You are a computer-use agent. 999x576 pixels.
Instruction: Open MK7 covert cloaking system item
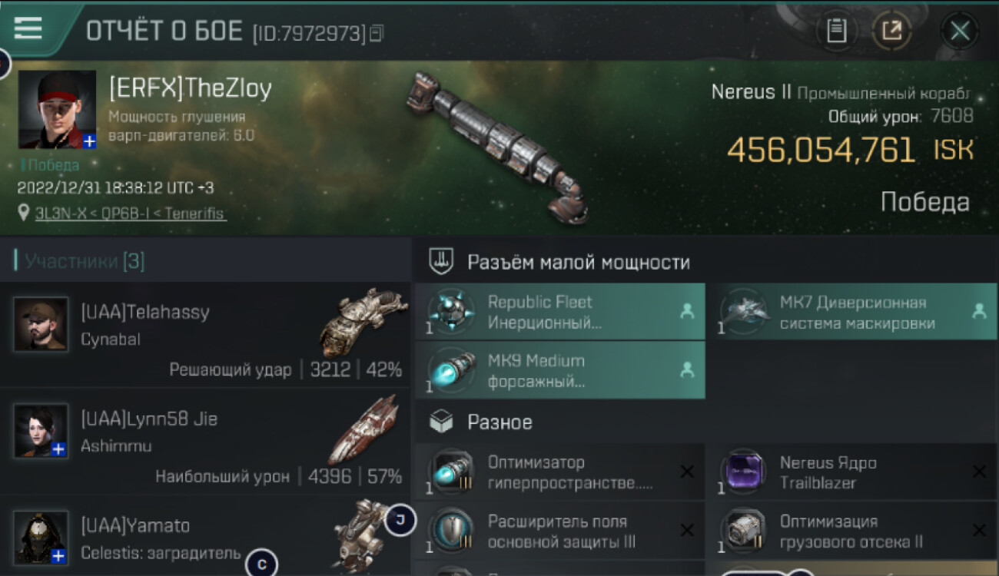coord(851,312)
